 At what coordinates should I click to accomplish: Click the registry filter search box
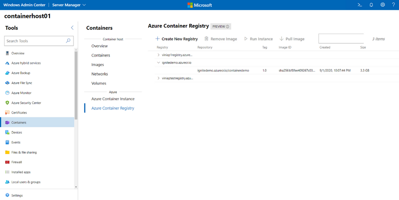341,39
